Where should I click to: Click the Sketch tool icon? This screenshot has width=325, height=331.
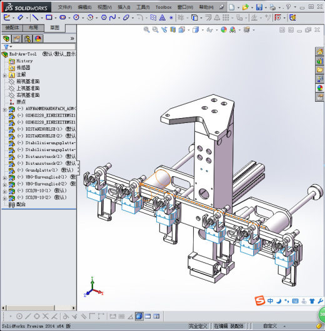coord(7,17)
